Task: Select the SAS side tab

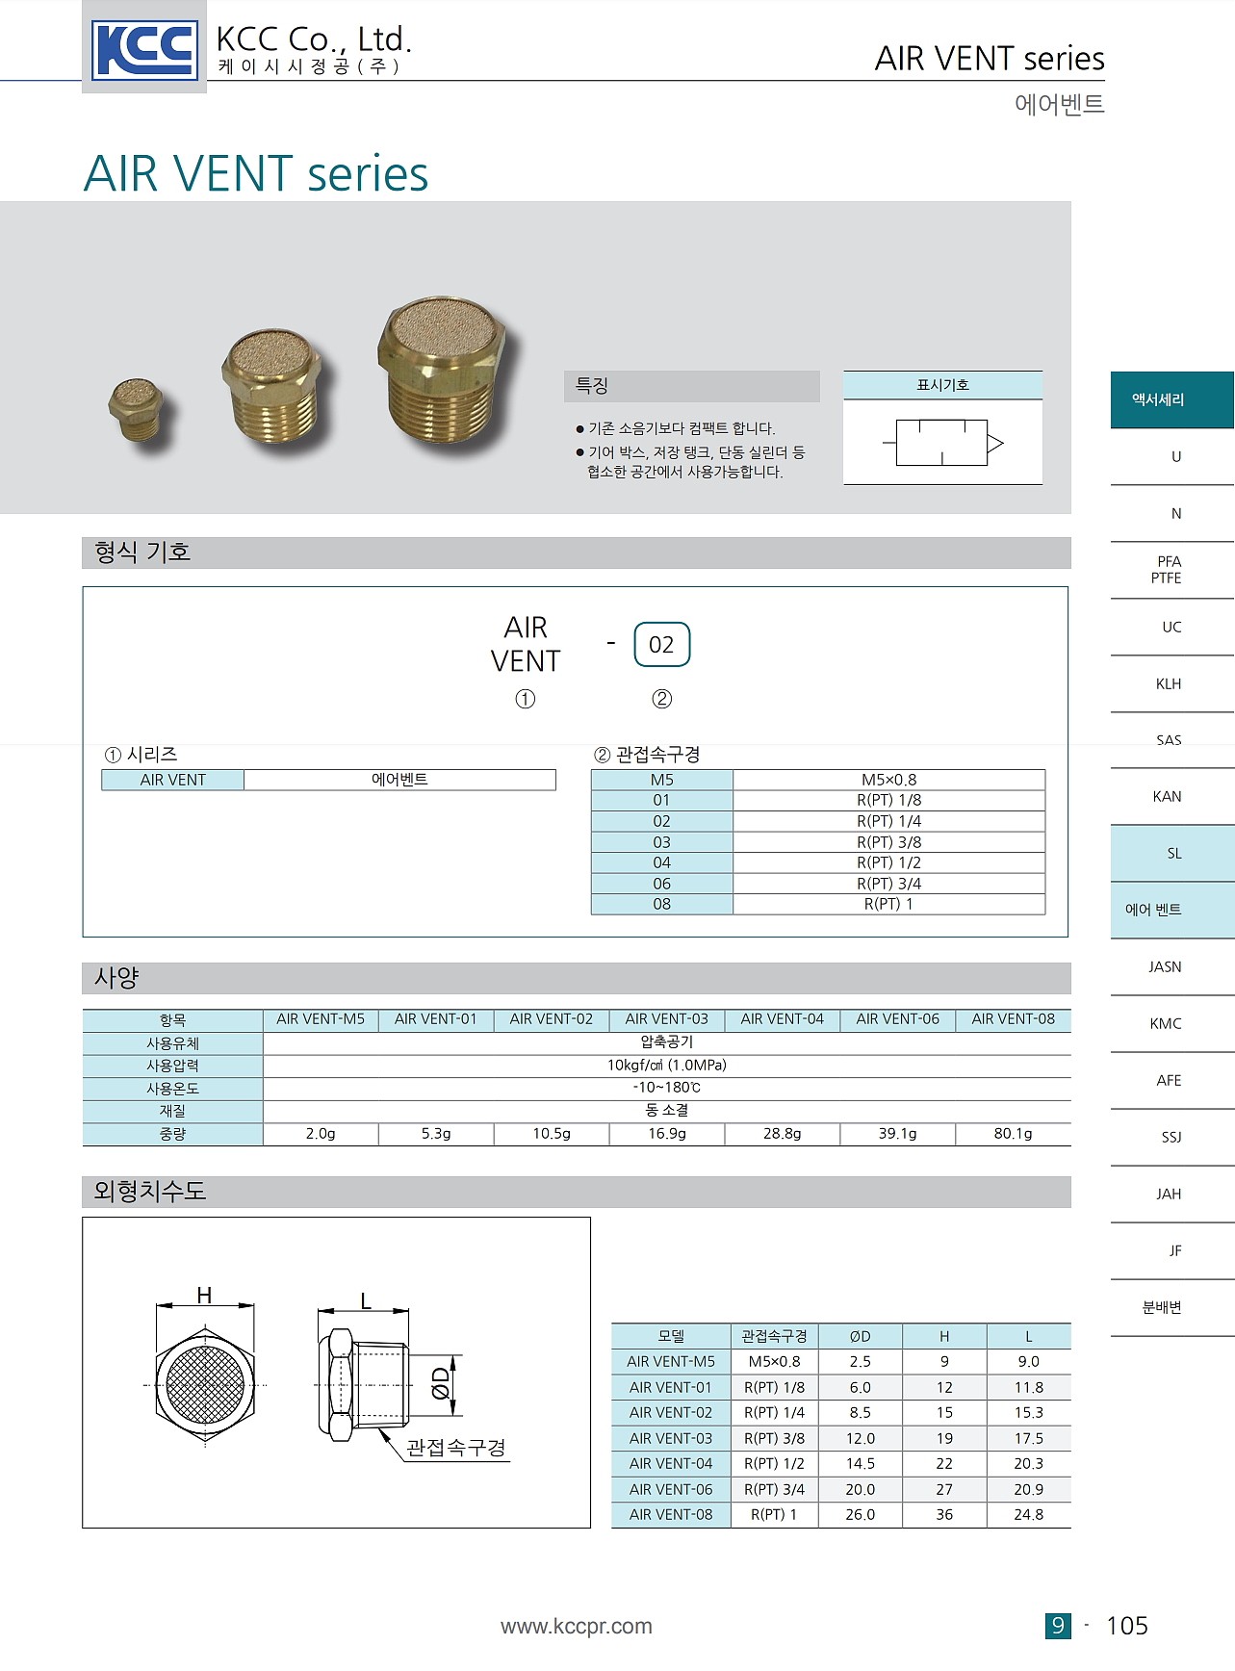Action: click(1172, 740)
